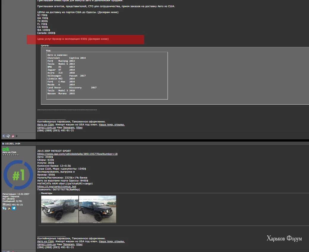Click Позвонить: 0675776778(Вайбер) line
The image size is (309, 252).
pyautogui.click(x=59, y=189)
